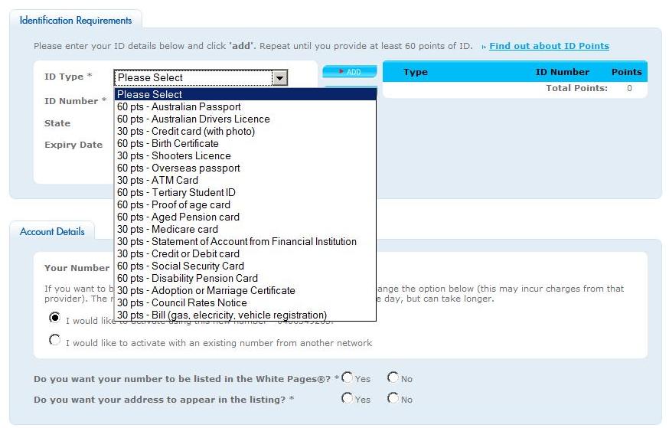Open the Account Details tab
The image size is (669, 428).
point(54,231)
